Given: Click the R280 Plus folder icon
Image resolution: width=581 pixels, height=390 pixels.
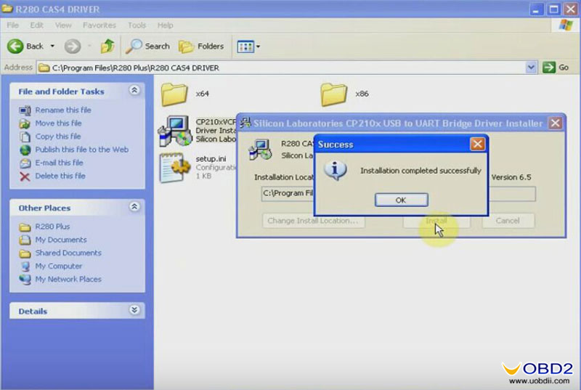Looking at the screenshot, I should [x=25, y=227].
